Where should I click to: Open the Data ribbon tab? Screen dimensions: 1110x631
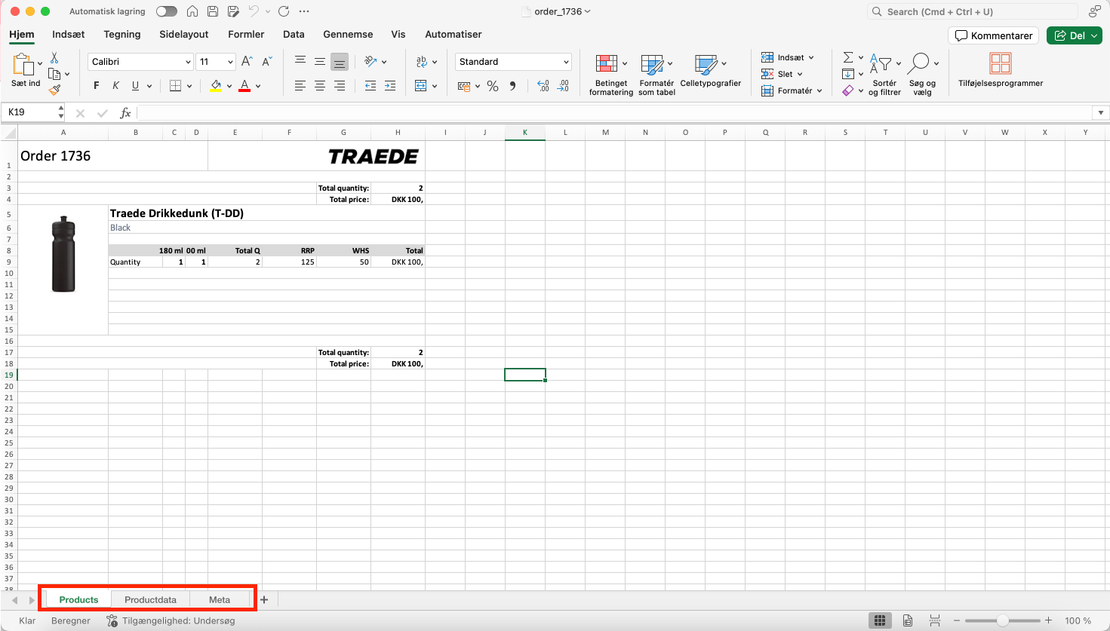coord(294,34)
